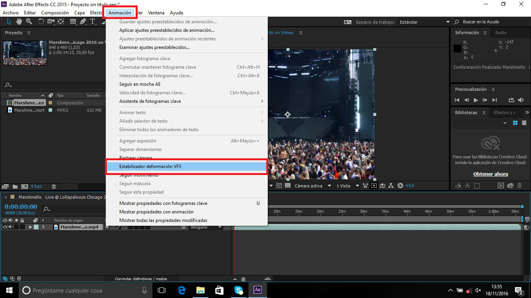Open the Composition Flowchart icon
Screen dimensions: 531x298
[391, 186]
